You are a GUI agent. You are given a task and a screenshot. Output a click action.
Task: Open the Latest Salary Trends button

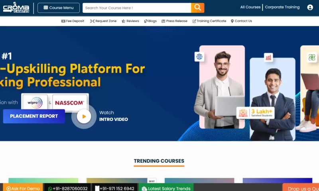pyautogui.click(x=166, y=188)
